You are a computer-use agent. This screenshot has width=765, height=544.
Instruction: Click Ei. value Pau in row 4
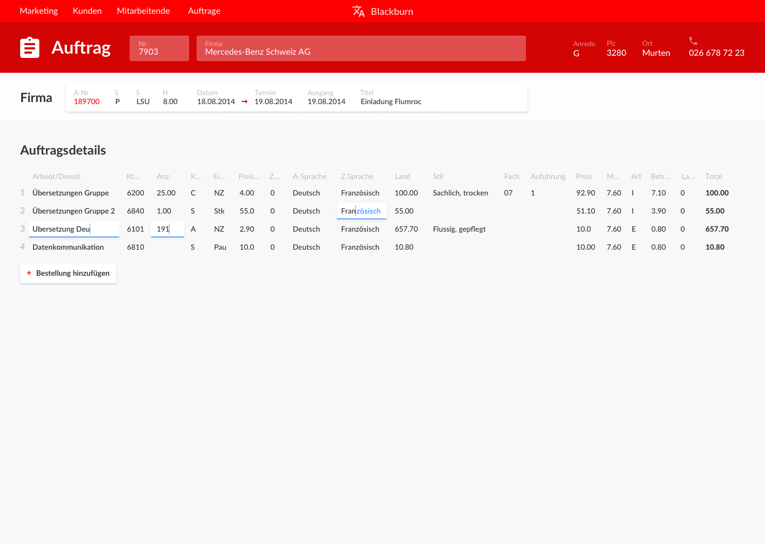220,247
